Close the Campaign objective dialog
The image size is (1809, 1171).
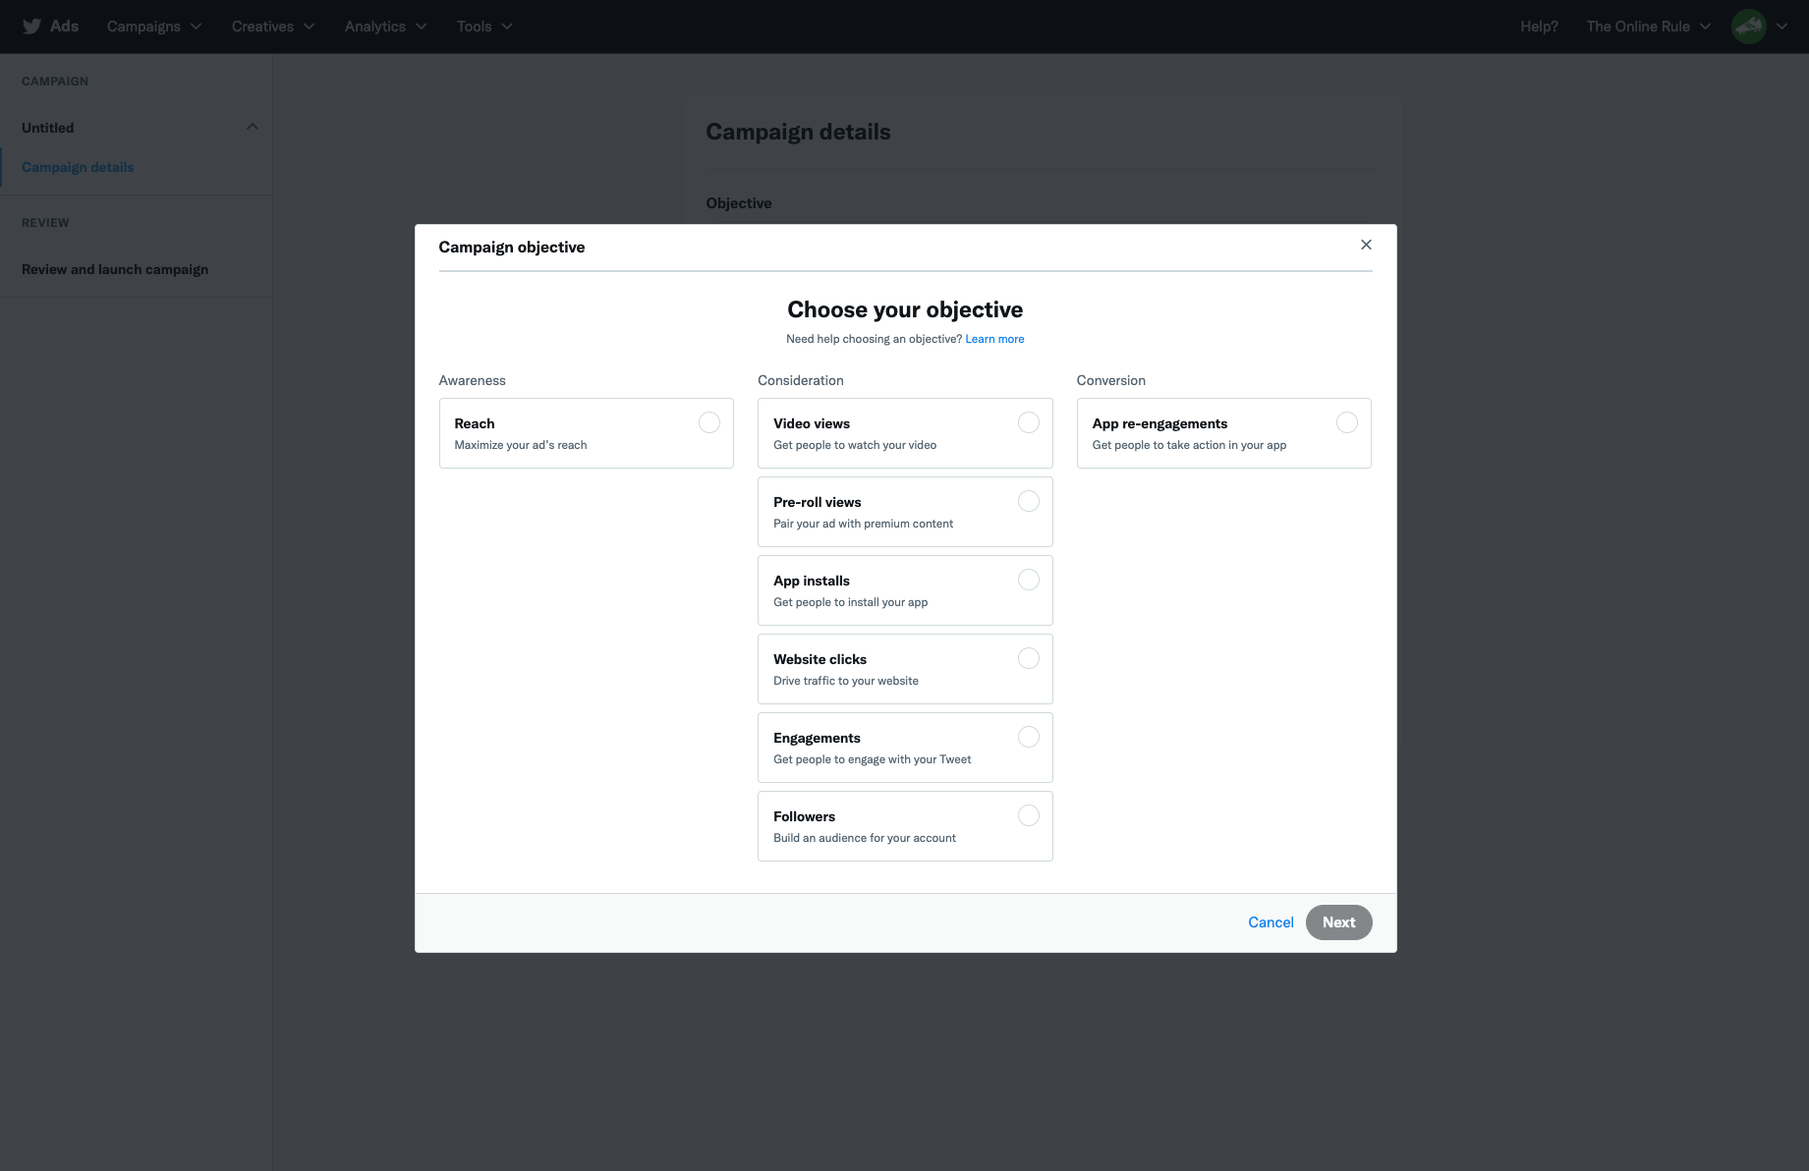click(1366, 245)
